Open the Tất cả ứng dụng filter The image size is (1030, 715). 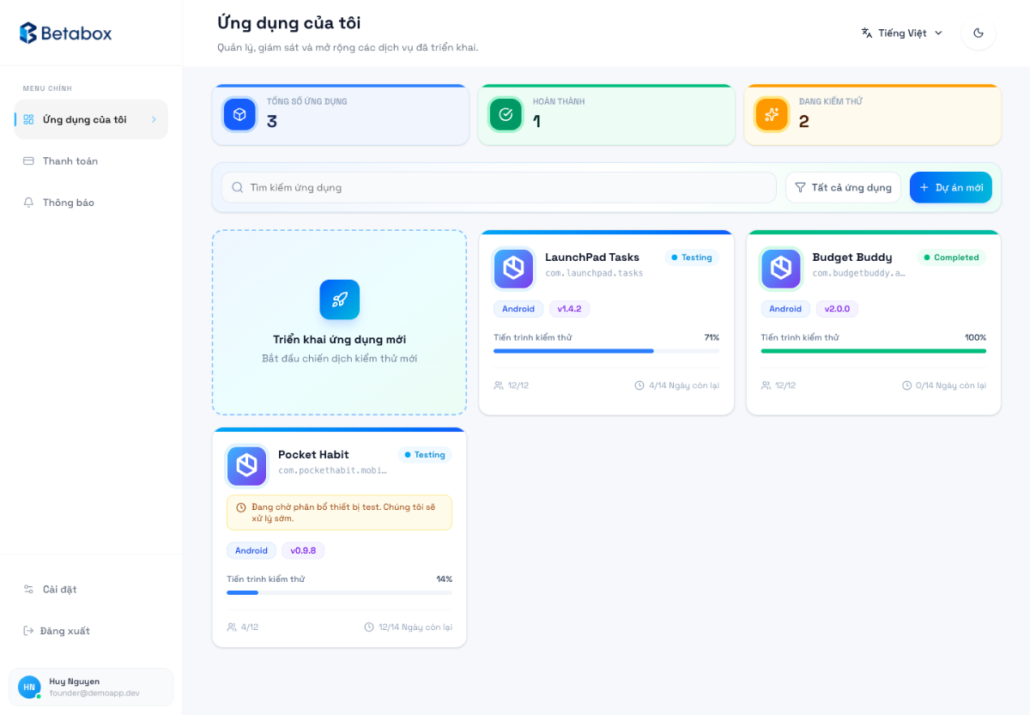[x=843, y=187]
